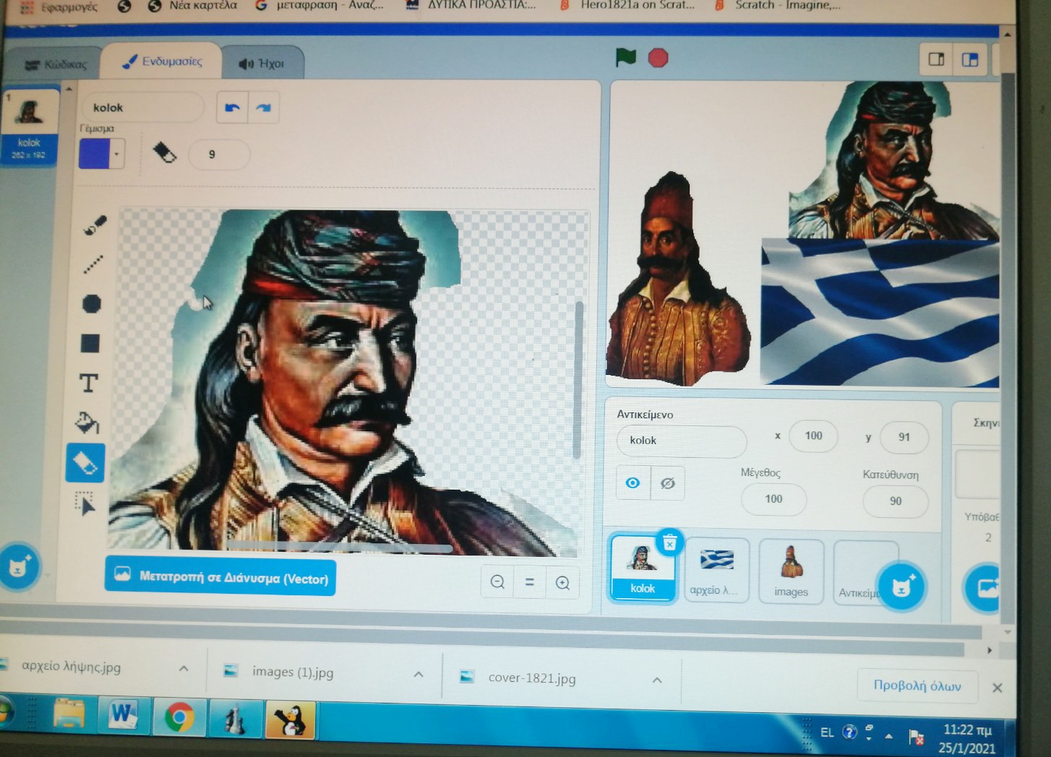The height and width of the screenshot is (757, 1051).
Task: Select the kolok costume thumbnail
Action: pyautogui.click(x=29, y=127)
